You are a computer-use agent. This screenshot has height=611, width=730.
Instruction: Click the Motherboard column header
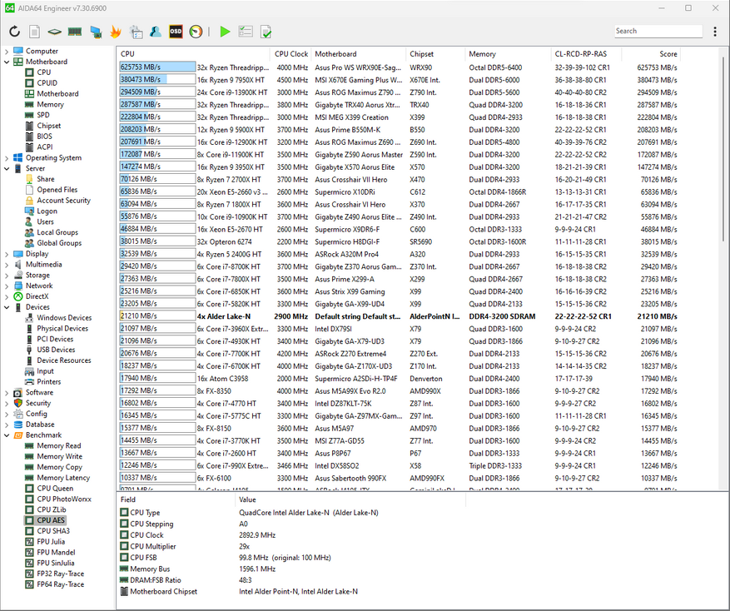[335, 53]
